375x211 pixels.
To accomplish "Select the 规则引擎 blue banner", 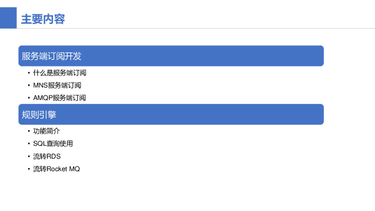I will (171, 115).
